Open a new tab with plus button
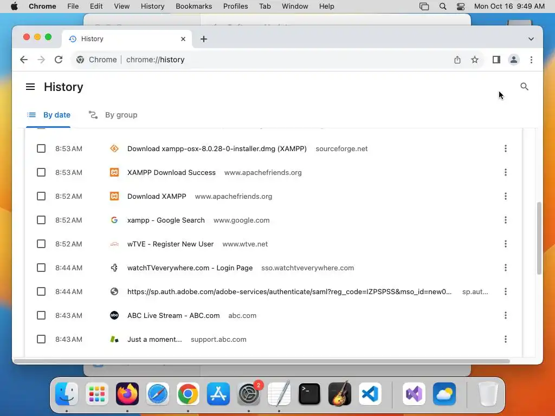The width and height of the screenshot is (555, 416). click(204, 39)
